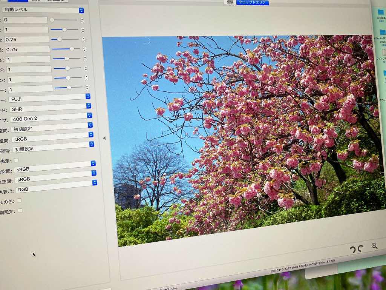Image resolution: width=386 pixels, height=290 pixels.
Task: Open the SHR brand dropdown
Action: pyautogui.click(x=51, y=108)
